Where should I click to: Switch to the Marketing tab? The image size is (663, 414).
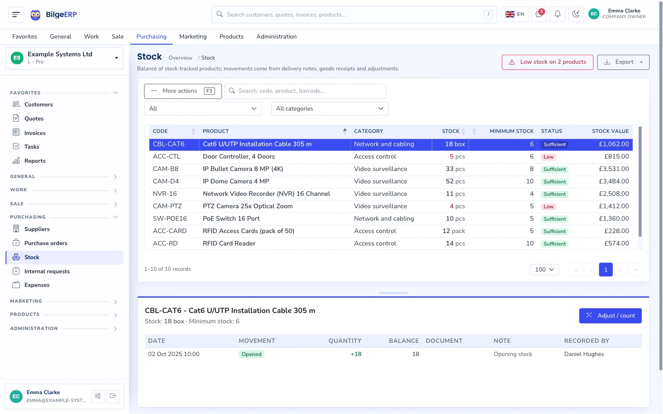pos(193,36)
